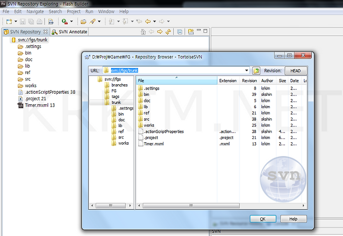Click the pencil search toolbar icon
The width and height of the screenshot is (343, 236).
click(93, 21)
